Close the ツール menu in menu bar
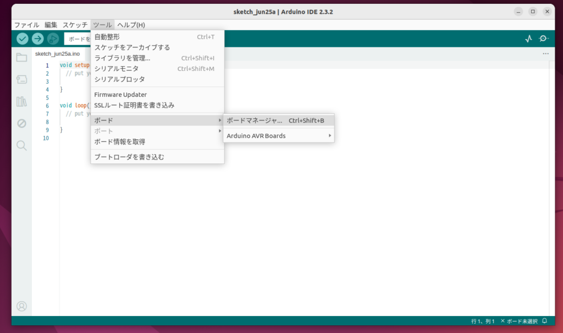The image size is (563, 333). pyautogui.click(x=102, y=25)
